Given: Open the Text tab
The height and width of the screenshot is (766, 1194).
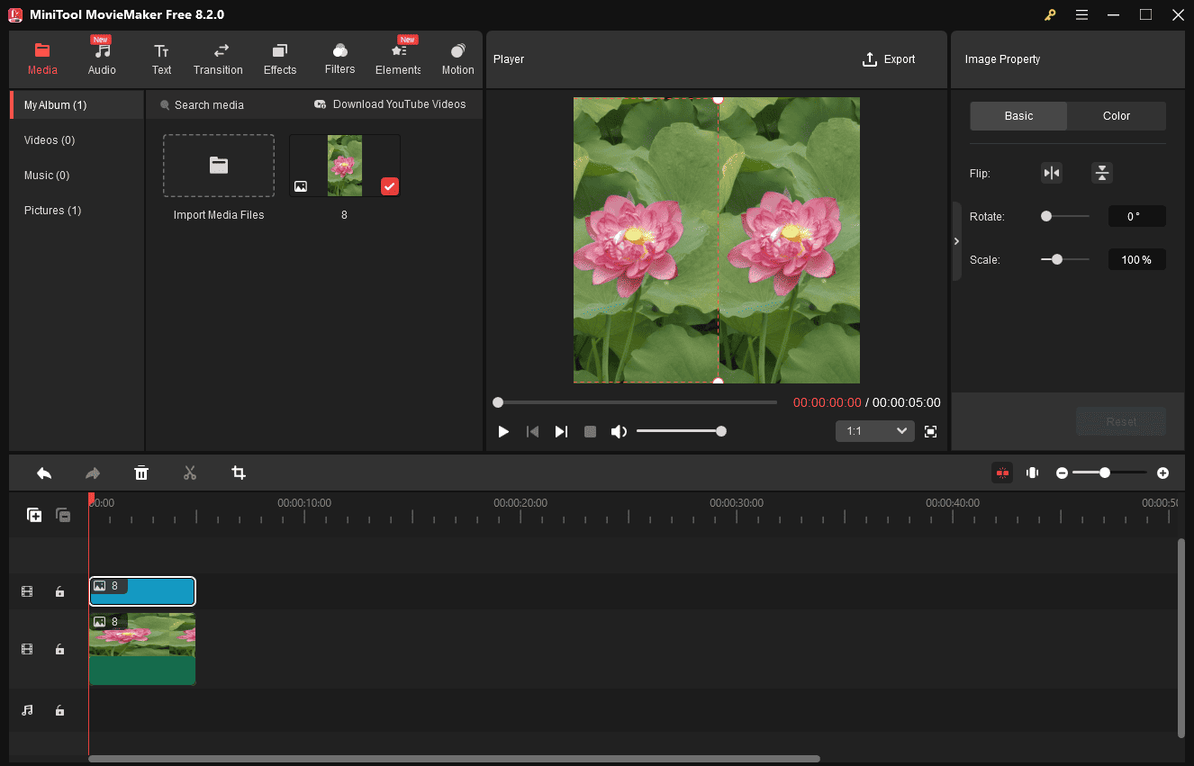Looking at the screenshot, I should click(161, 59).
